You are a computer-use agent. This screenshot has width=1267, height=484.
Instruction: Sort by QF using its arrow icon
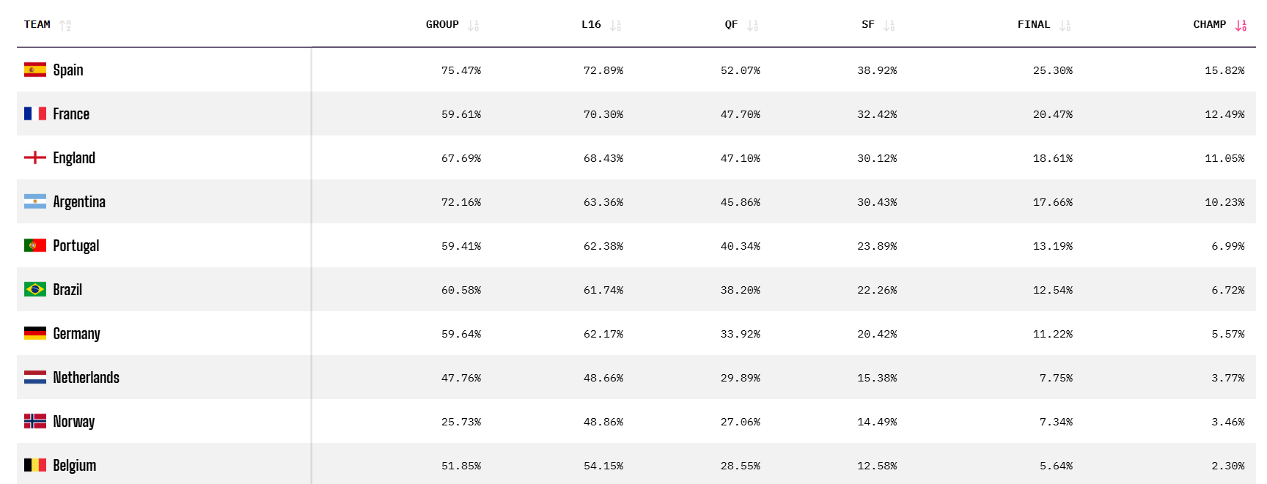click(x=753, y=26)
